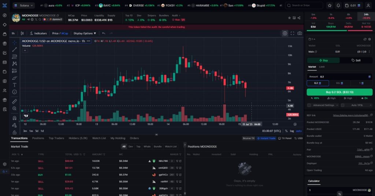Open the Holders (5.2K) tab
The width and height of the screenshot is (375, 196).
click(x=78, y=138)
